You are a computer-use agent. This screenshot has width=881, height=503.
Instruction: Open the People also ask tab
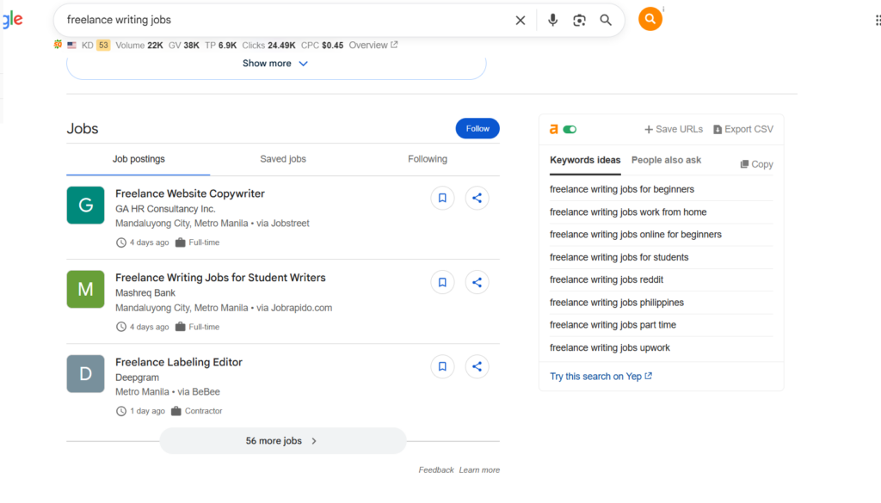point(666,160)
